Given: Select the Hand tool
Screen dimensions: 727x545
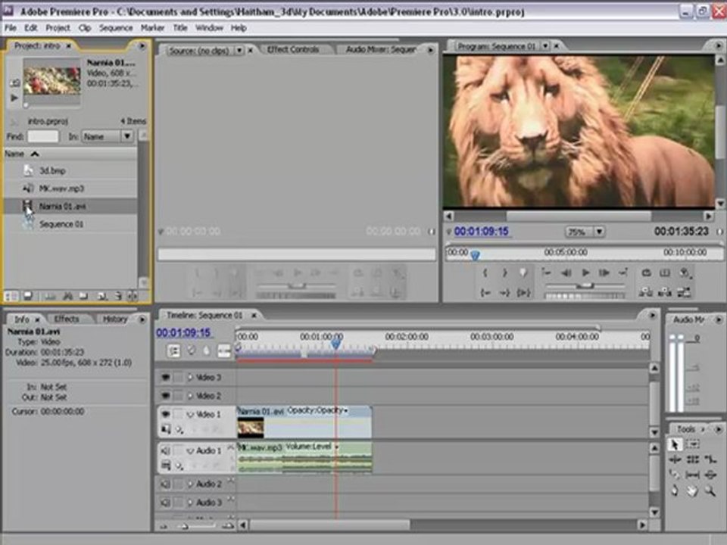Looking at the screenshot, I should click(x=693, y=490).
